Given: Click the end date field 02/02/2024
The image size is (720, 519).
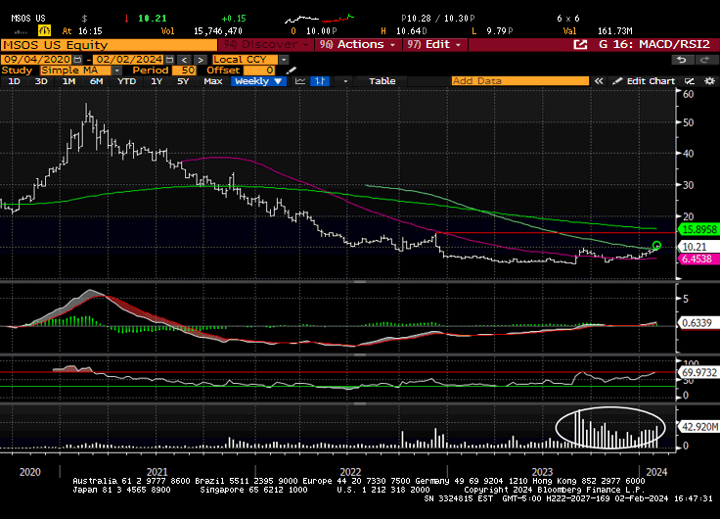Looking at the screenshot, I should 128,60.
